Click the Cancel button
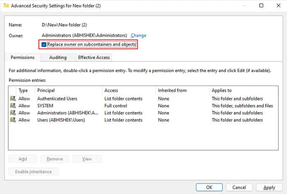 pos(239,187)
